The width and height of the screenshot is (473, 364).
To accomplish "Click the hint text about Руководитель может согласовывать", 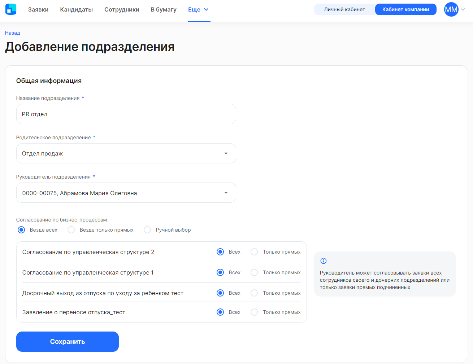I will pyautogui.click(x=385, y=280).
